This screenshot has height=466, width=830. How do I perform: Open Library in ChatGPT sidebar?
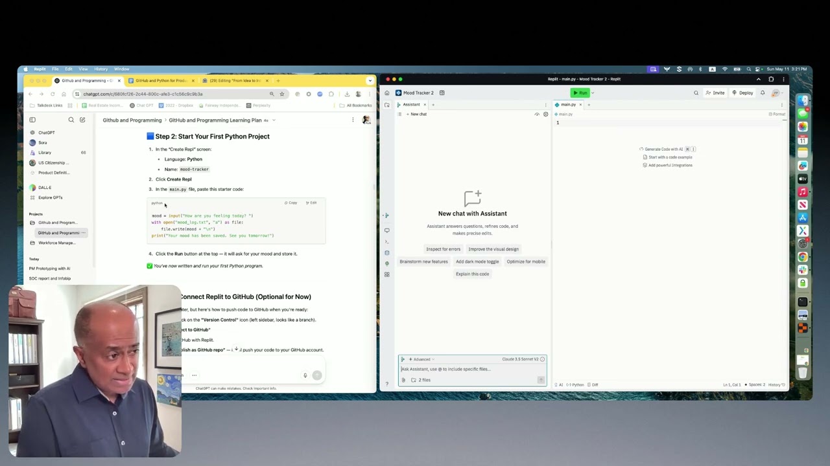(44, 152)
